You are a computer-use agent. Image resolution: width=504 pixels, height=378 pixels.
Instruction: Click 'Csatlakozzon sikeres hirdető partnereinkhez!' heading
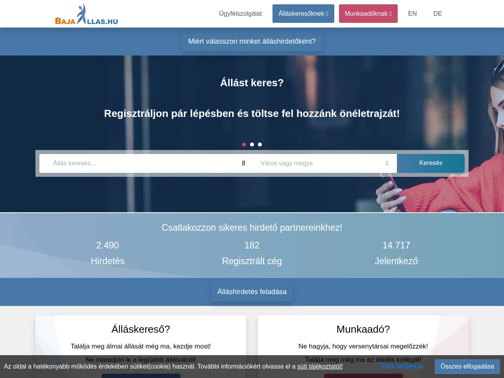[252, 228]
